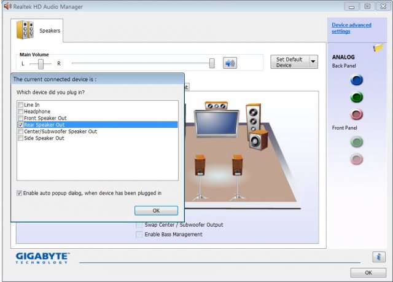
Task: Click the green front panel audio jack
Action: pos(356,143)
